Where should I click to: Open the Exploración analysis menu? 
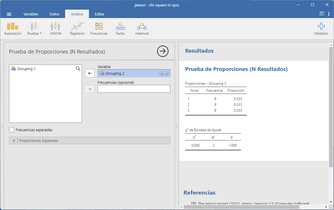click(13, 29)
